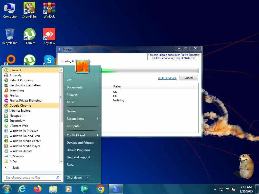259x194 pixels.
Task: Open Help and Support
Action: [x=83, y=158]
